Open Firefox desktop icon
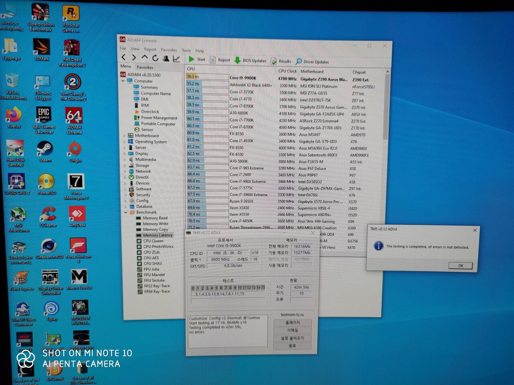 point(14,117)
